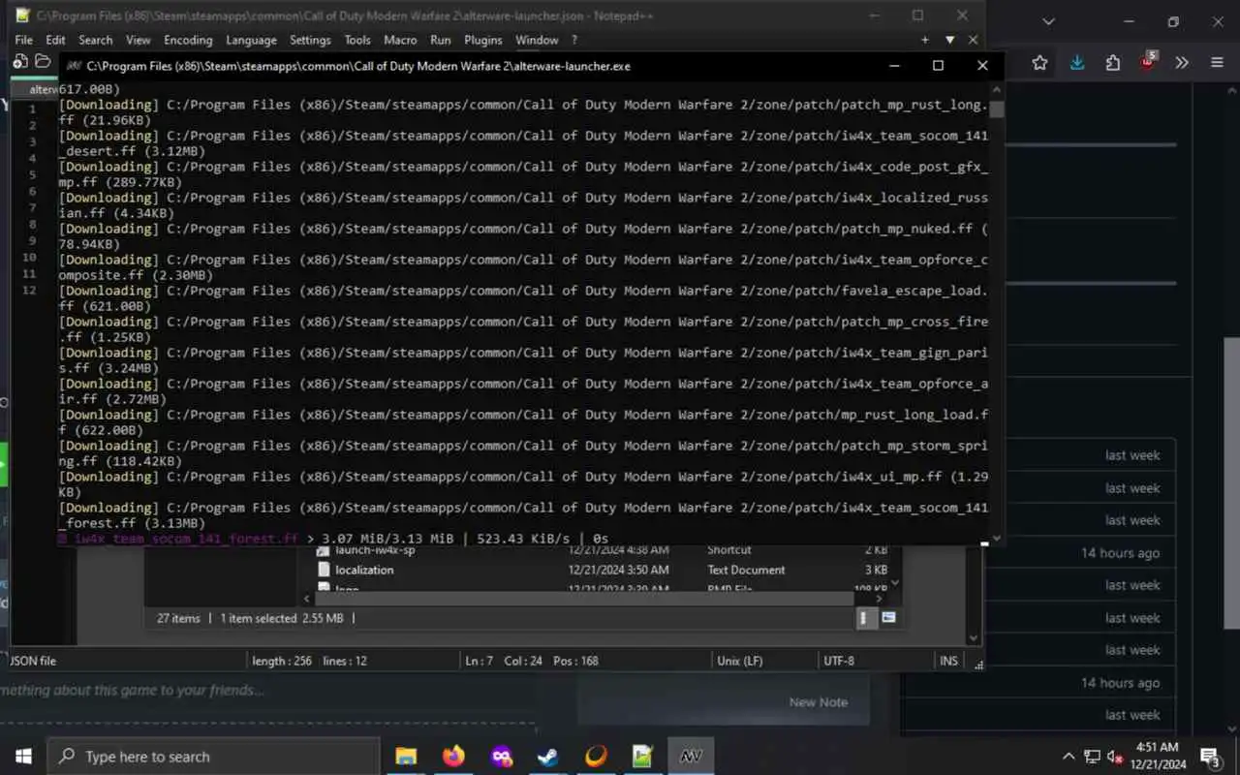This screenshot has height=775, width=1240.
Task: Open the Window menu in Notepad++
Action: pos(536,40)
